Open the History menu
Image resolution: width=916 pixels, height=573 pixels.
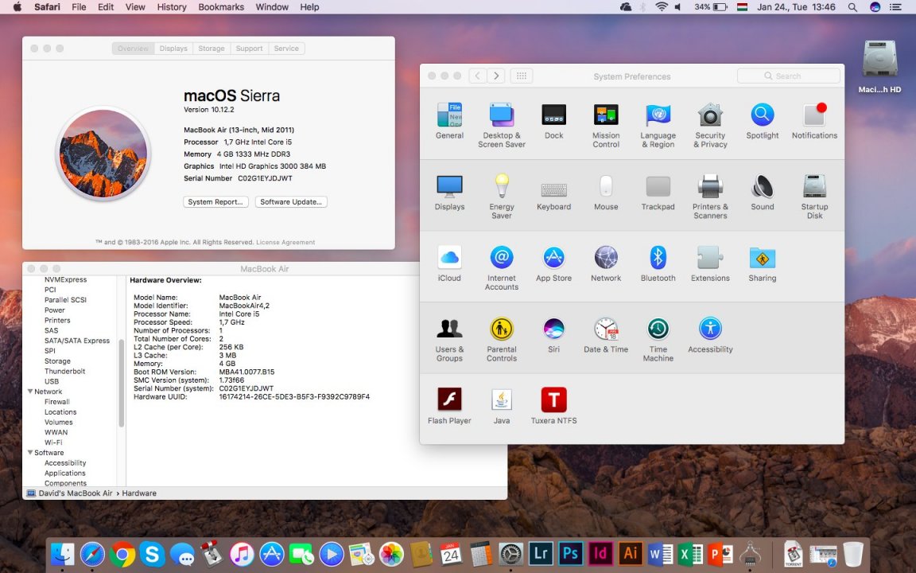172,7
